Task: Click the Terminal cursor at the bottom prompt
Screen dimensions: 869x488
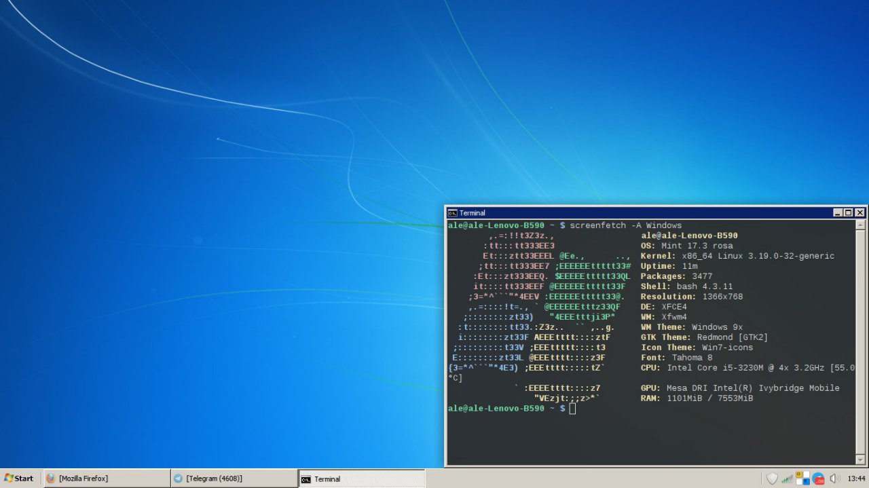Action: point(572,409)
